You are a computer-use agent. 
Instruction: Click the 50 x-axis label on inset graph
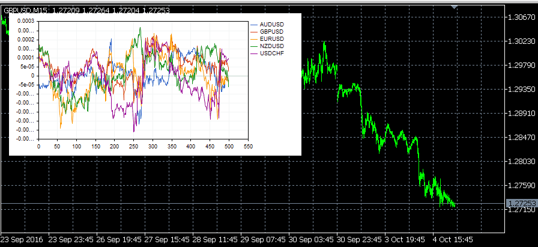point(57,147)
